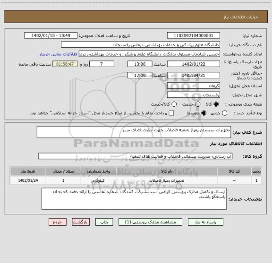The height and width of the screenshot is (263, 272).
Task: Click the buyer organization name field
Action: click(x=141, y=45)
